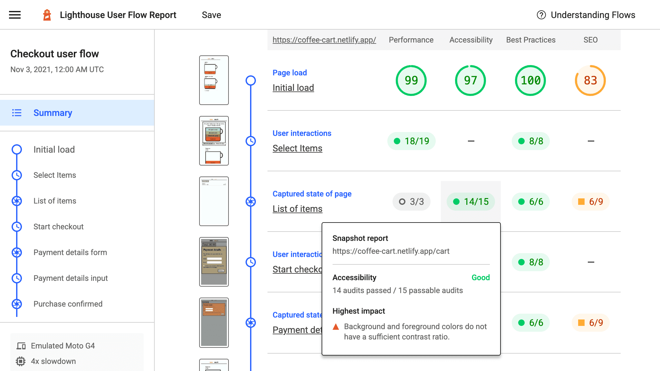Viewport: 660px width, 371px height.
Task: Toggle the snapshot report tooltip closed
Action: click(471, 201)
